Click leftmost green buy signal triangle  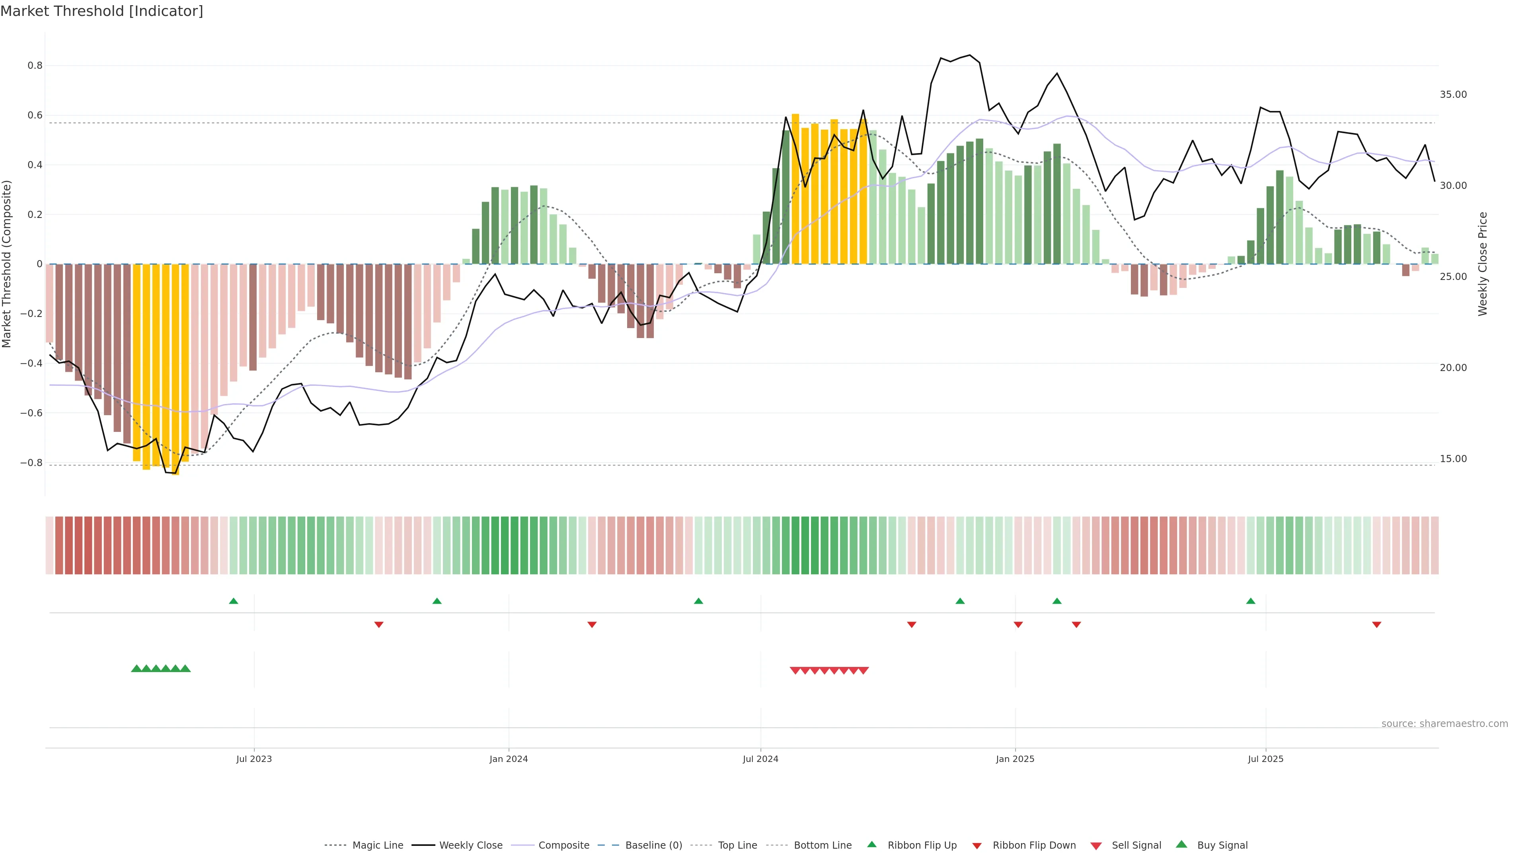pyautogui.click(x=136, y=669)
